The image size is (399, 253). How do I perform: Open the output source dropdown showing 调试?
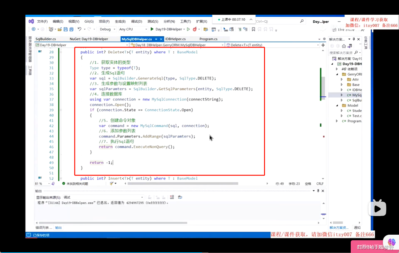point(103,197)
